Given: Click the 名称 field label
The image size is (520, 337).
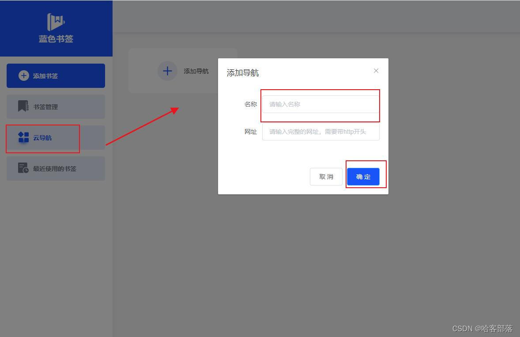Looking at the screenshot, I should 251,104.
